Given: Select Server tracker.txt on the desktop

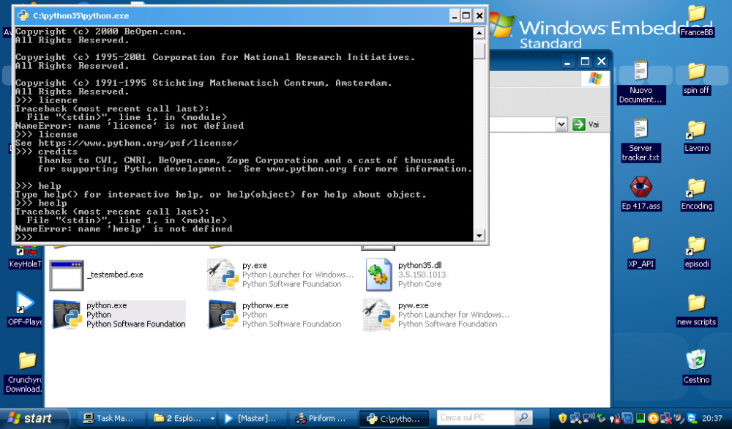Looking at the screenshot, I should coord(640,140).
